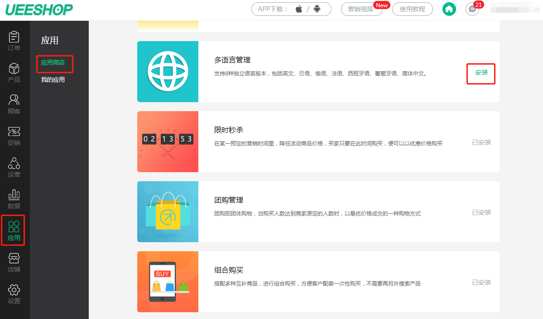This screenshot has height=319, width=543.
Task: Open the messages icon with 21 badge
Action: coord(472,9)
